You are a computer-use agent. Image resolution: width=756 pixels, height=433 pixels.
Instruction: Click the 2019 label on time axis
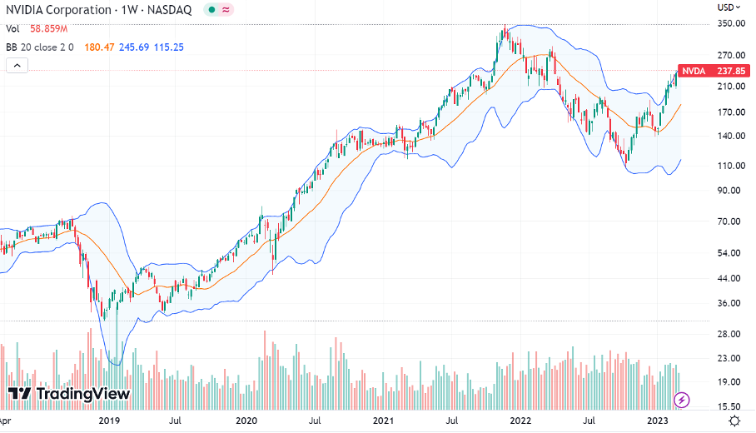(110, 422)
